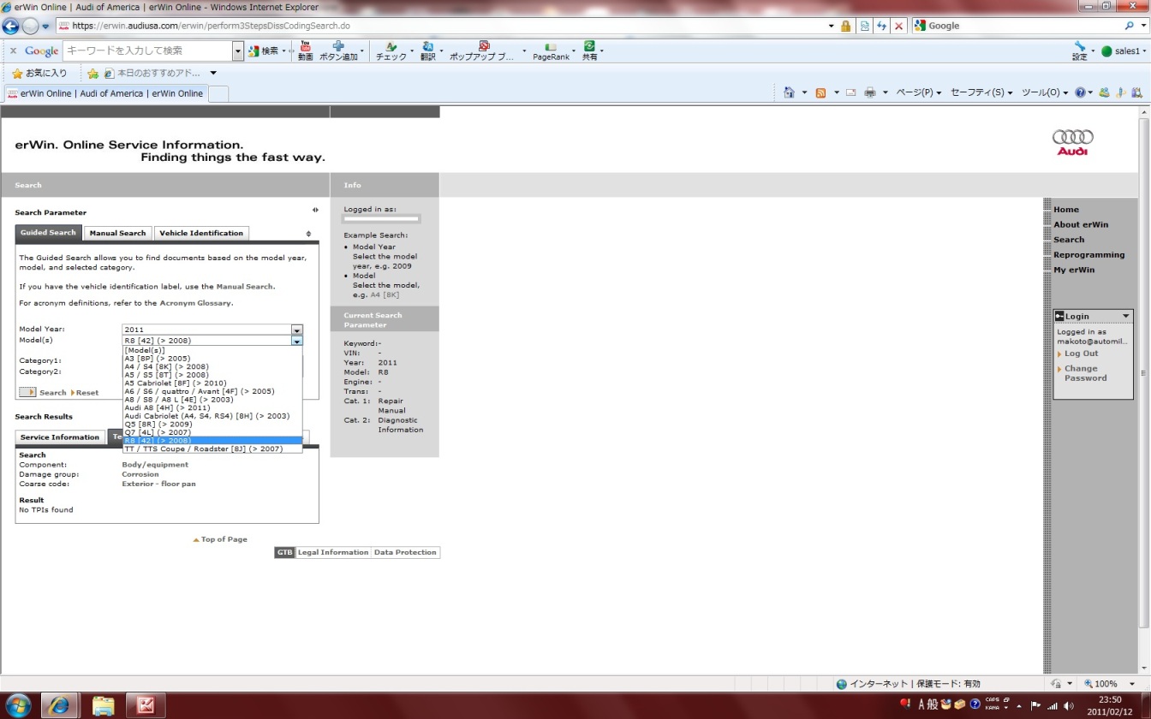Click the Internet Explorer taskbar icon
The image size is (1151, 719).
59,706
